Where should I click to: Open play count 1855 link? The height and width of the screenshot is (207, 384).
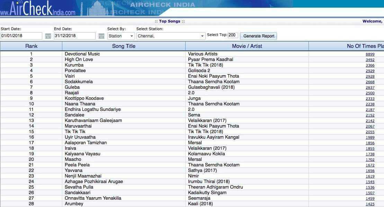point(370,149)
